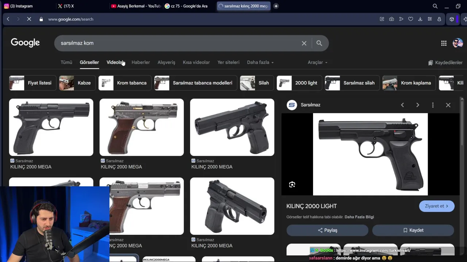Viewport: 467px width, 262px height.
Task: Filter by the Fiyat listesi chip
Action: click(33, 83)
